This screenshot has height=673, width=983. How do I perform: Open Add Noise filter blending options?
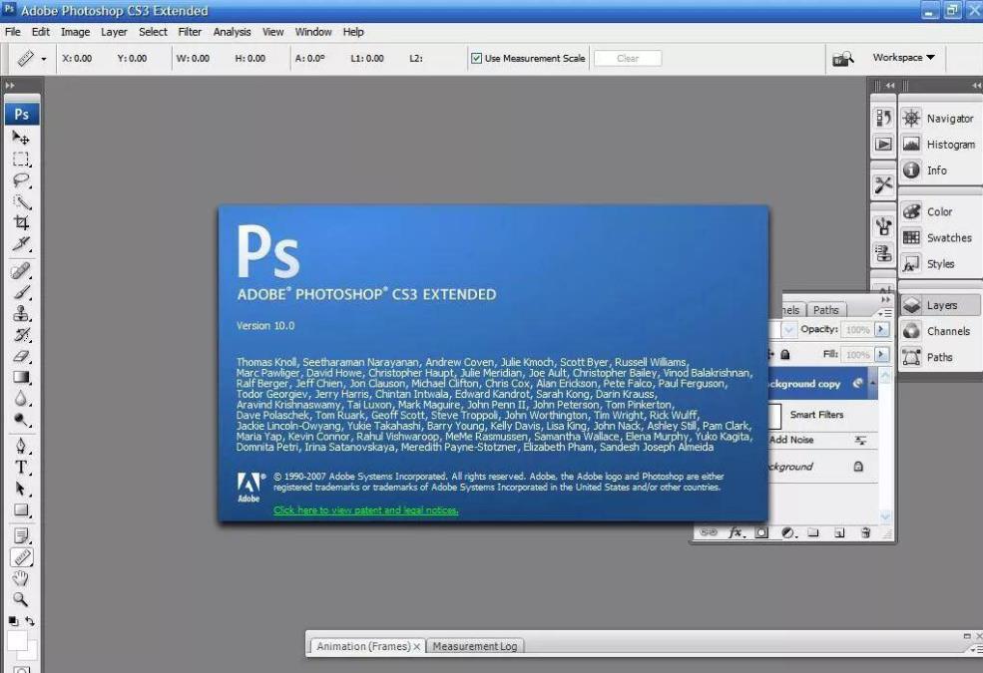860,441
